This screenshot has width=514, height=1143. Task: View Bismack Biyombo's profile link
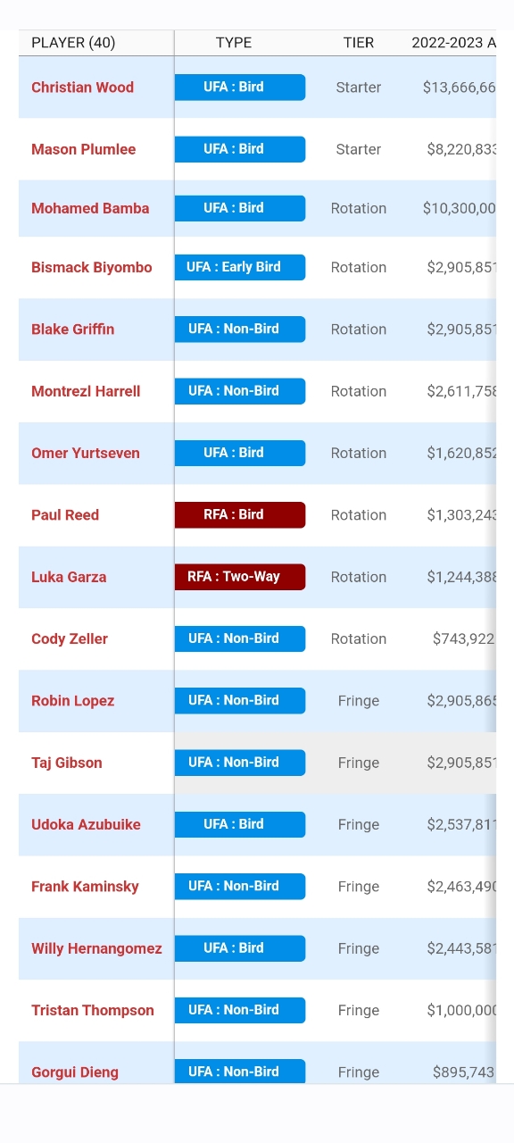click(91, 267)
